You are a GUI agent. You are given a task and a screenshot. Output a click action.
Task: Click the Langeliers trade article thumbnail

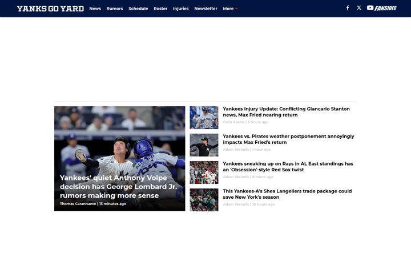pos(204,200)
